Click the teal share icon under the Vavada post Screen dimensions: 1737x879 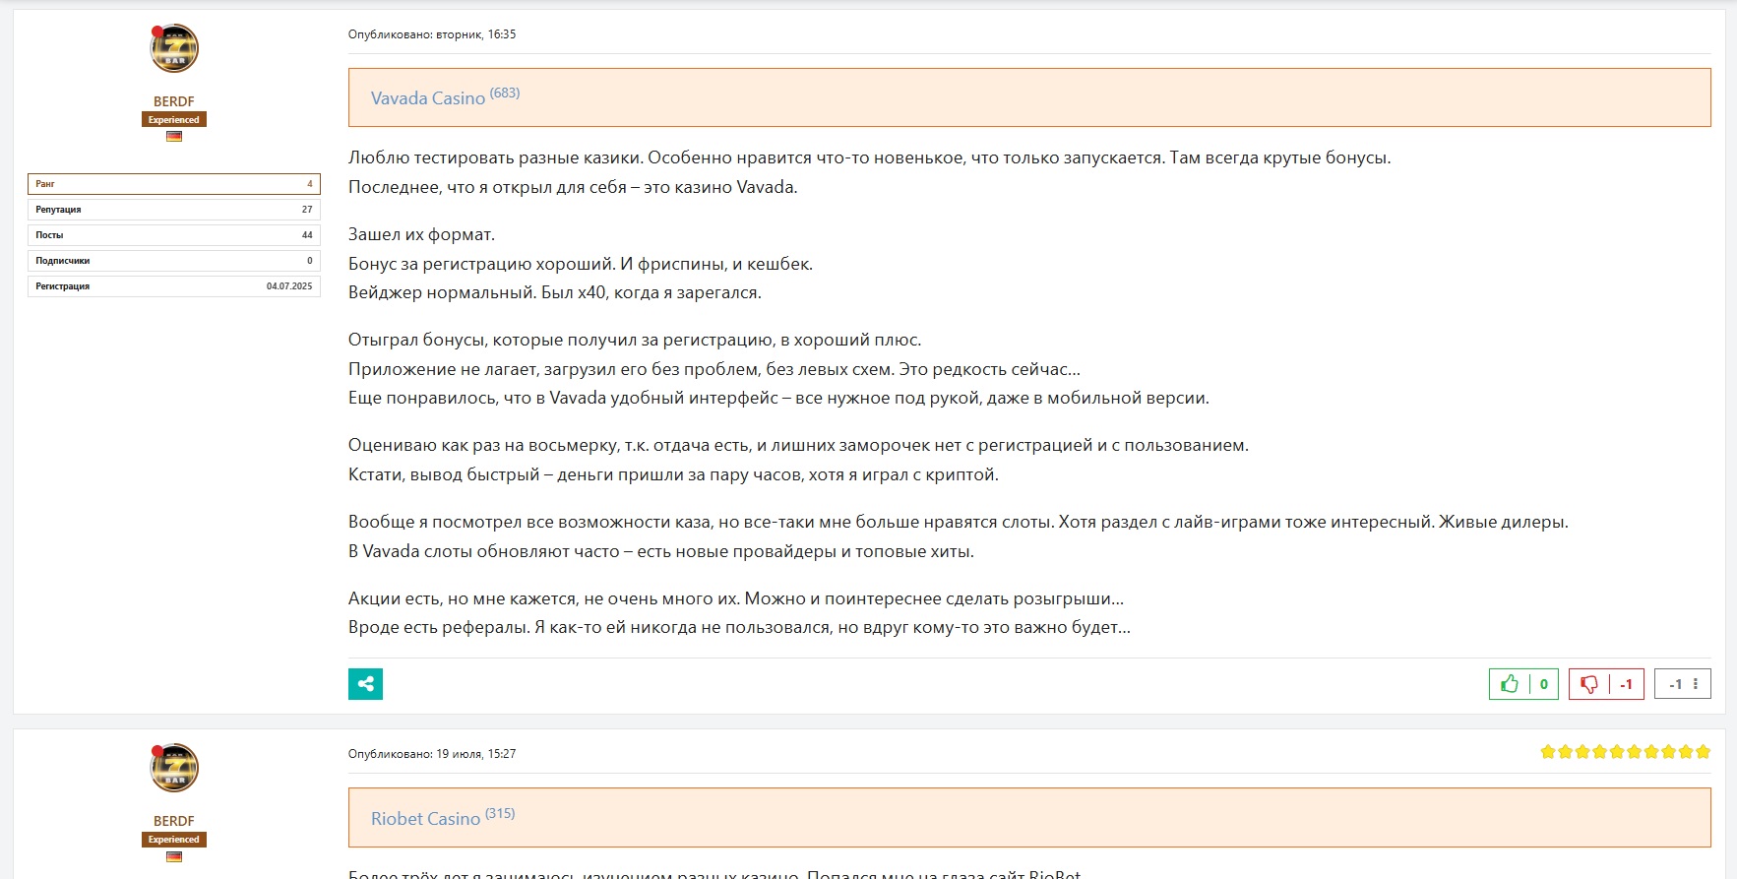pos(365,684)
